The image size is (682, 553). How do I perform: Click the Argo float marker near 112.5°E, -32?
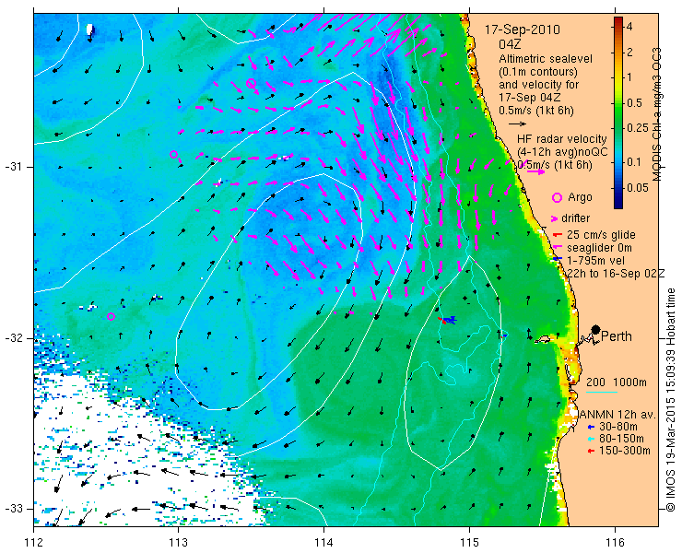[x=111, y=316]
